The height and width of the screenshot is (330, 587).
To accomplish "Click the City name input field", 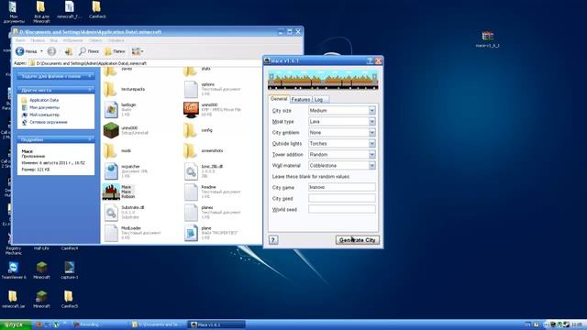I will 342,187.
